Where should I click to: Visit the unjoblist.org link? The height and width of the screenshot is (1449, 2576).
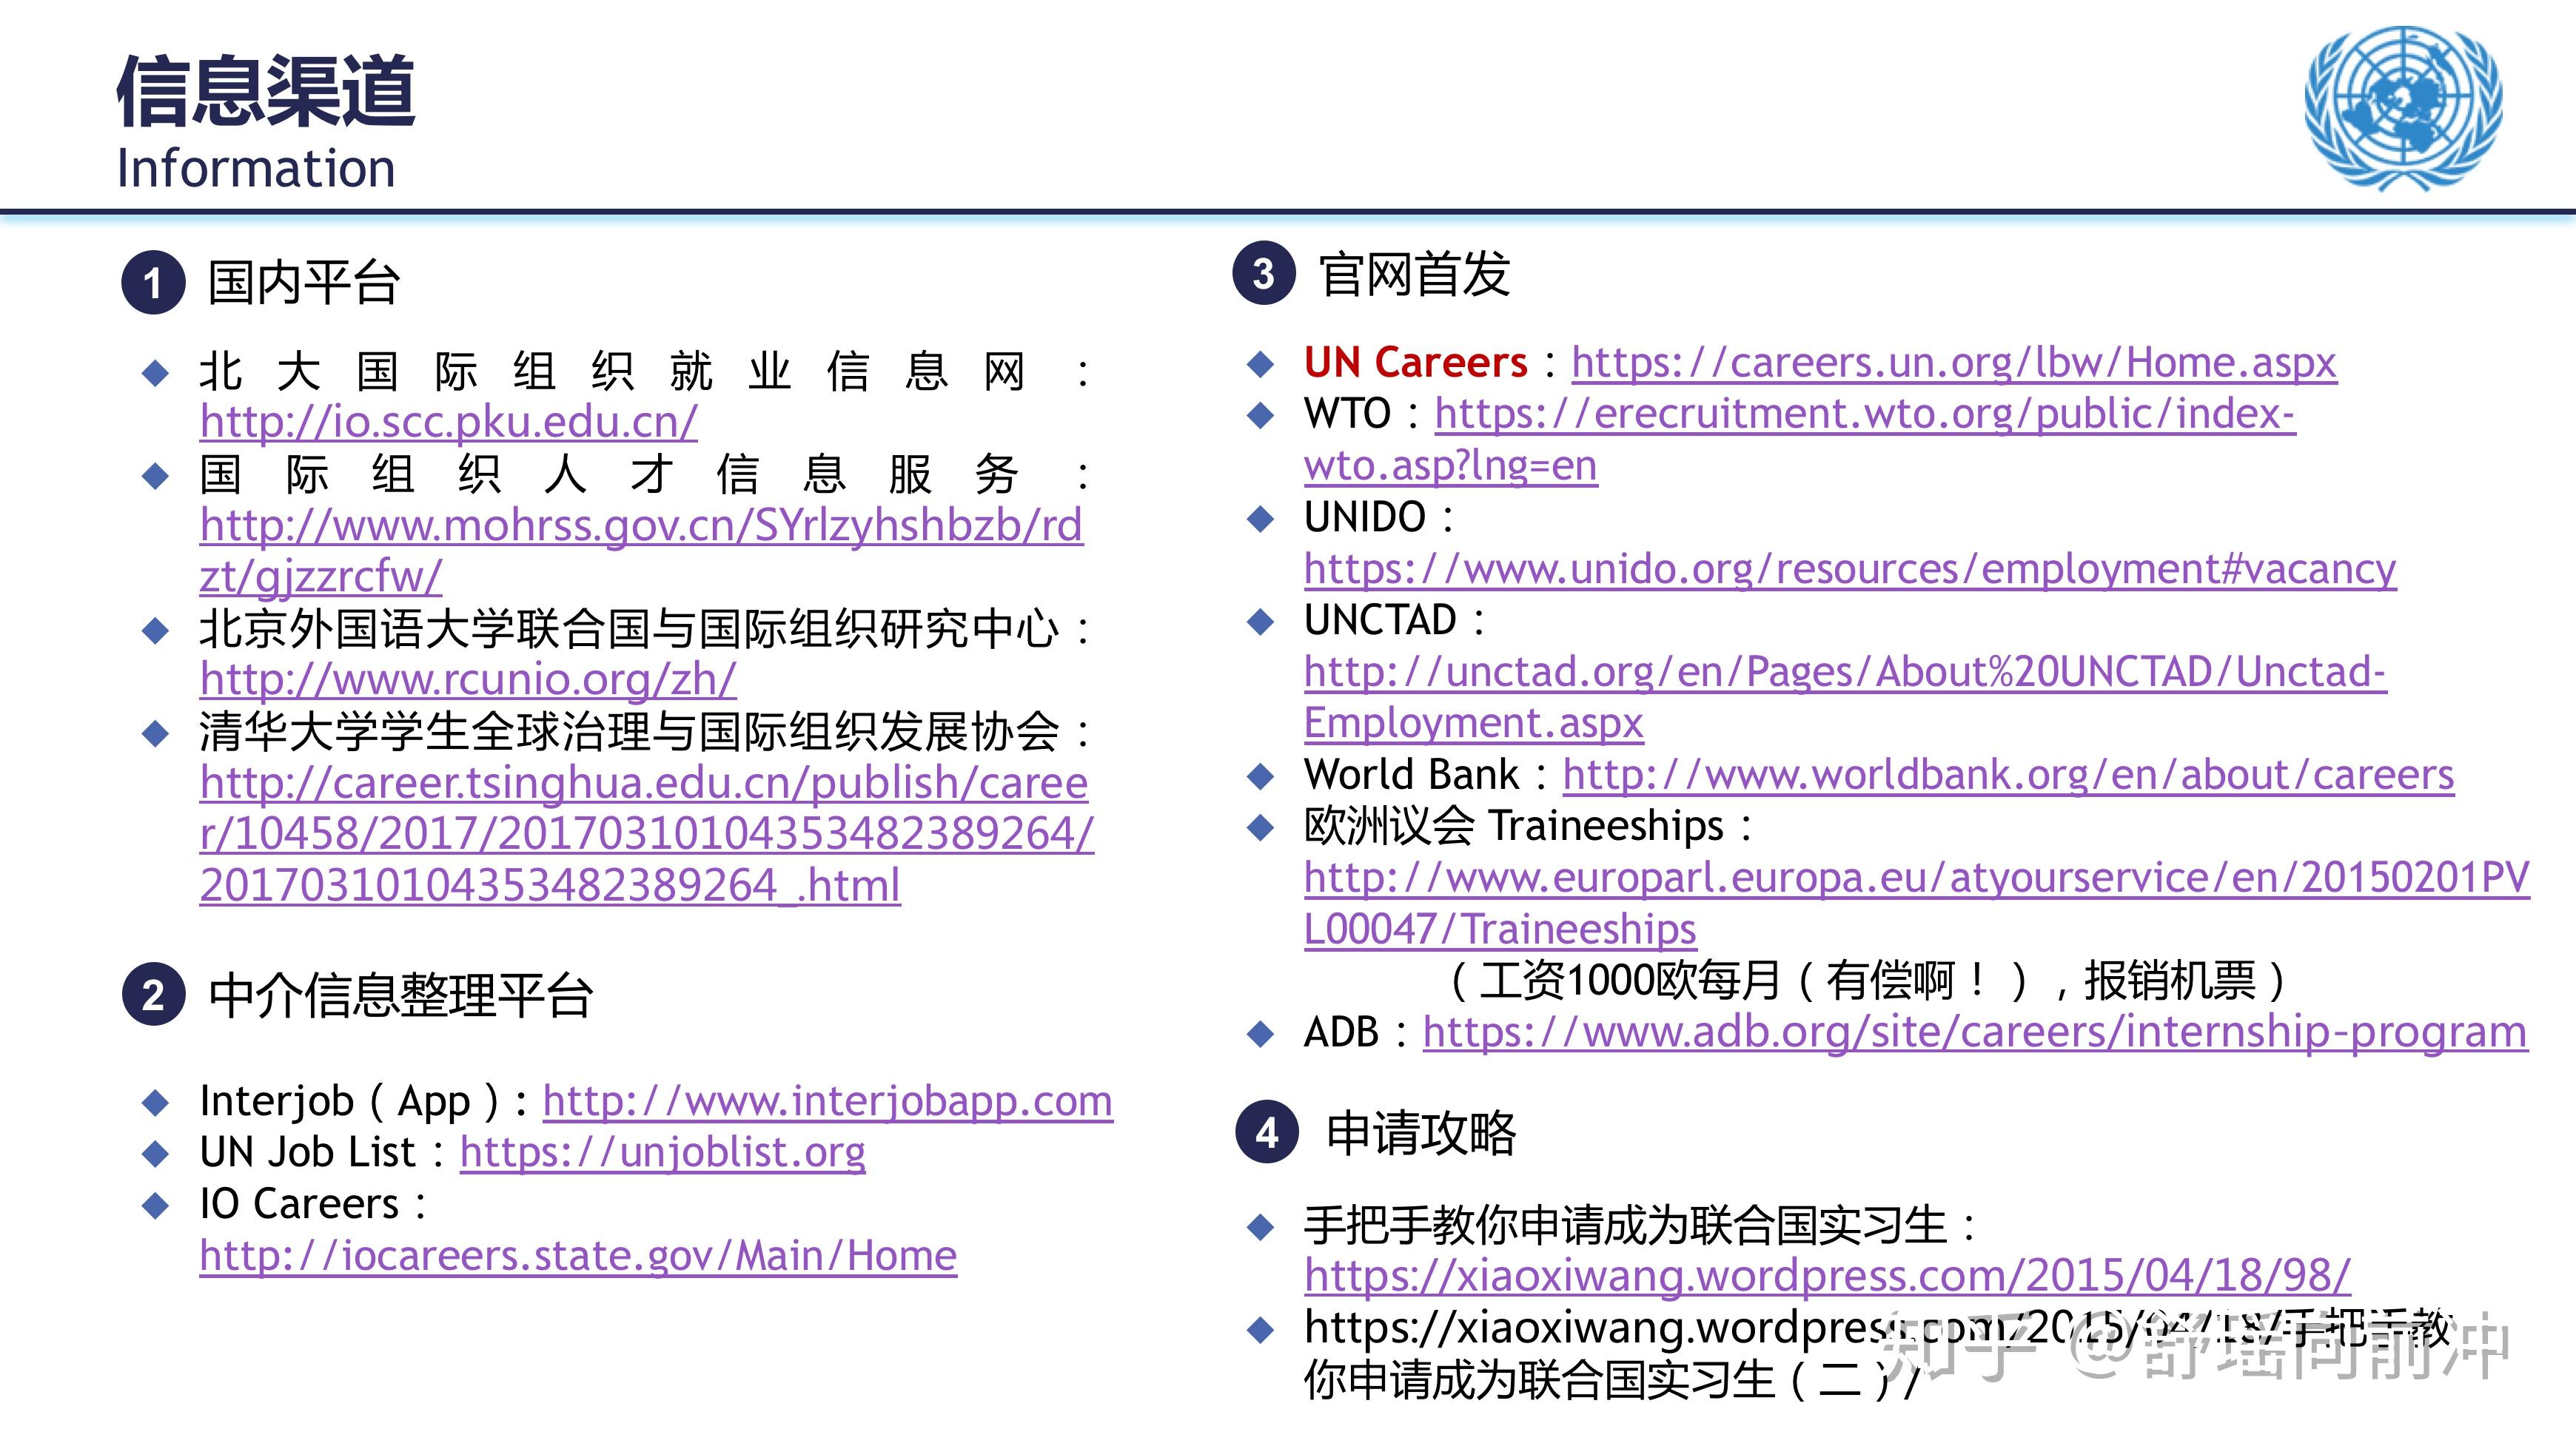tap(662, 1153)
